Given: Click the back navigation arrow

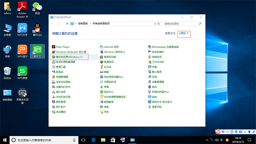Looking at the screenshot, I should click(52, 24).
